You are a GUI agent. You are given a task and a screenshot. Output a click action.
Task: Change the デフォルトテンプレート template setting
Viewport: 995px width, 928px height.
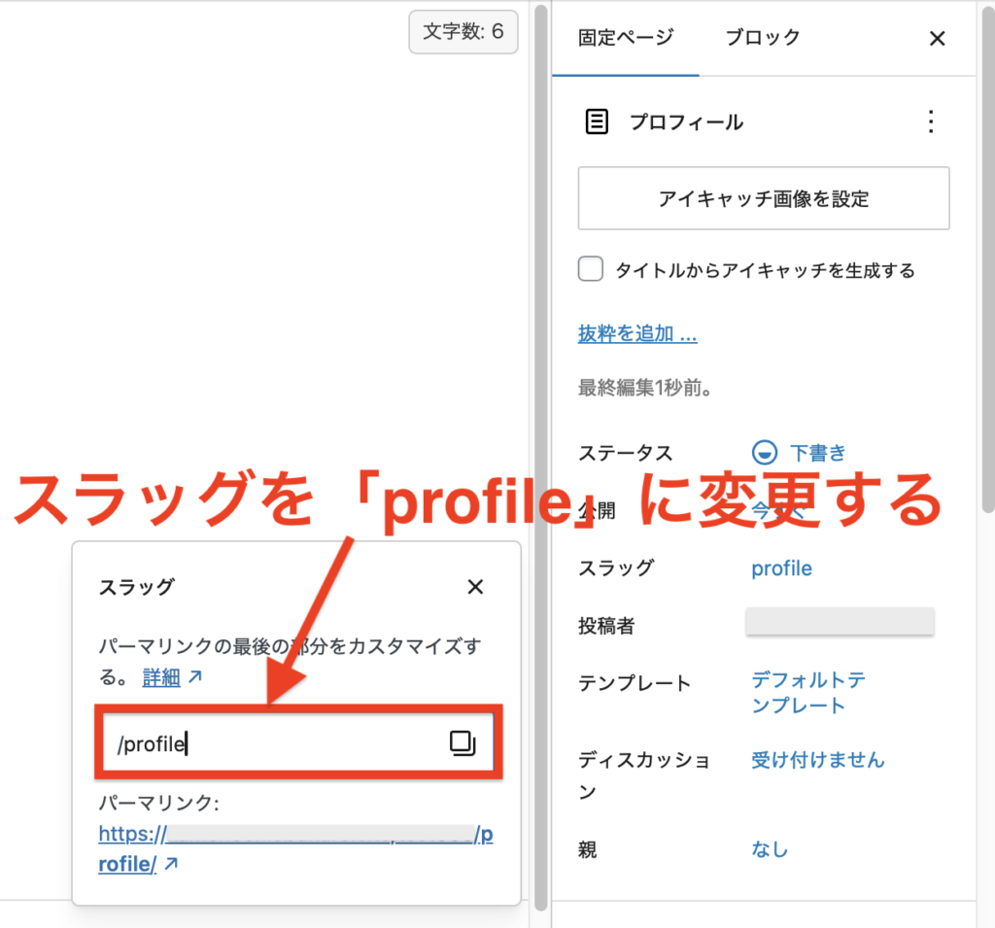pos(807,693)
